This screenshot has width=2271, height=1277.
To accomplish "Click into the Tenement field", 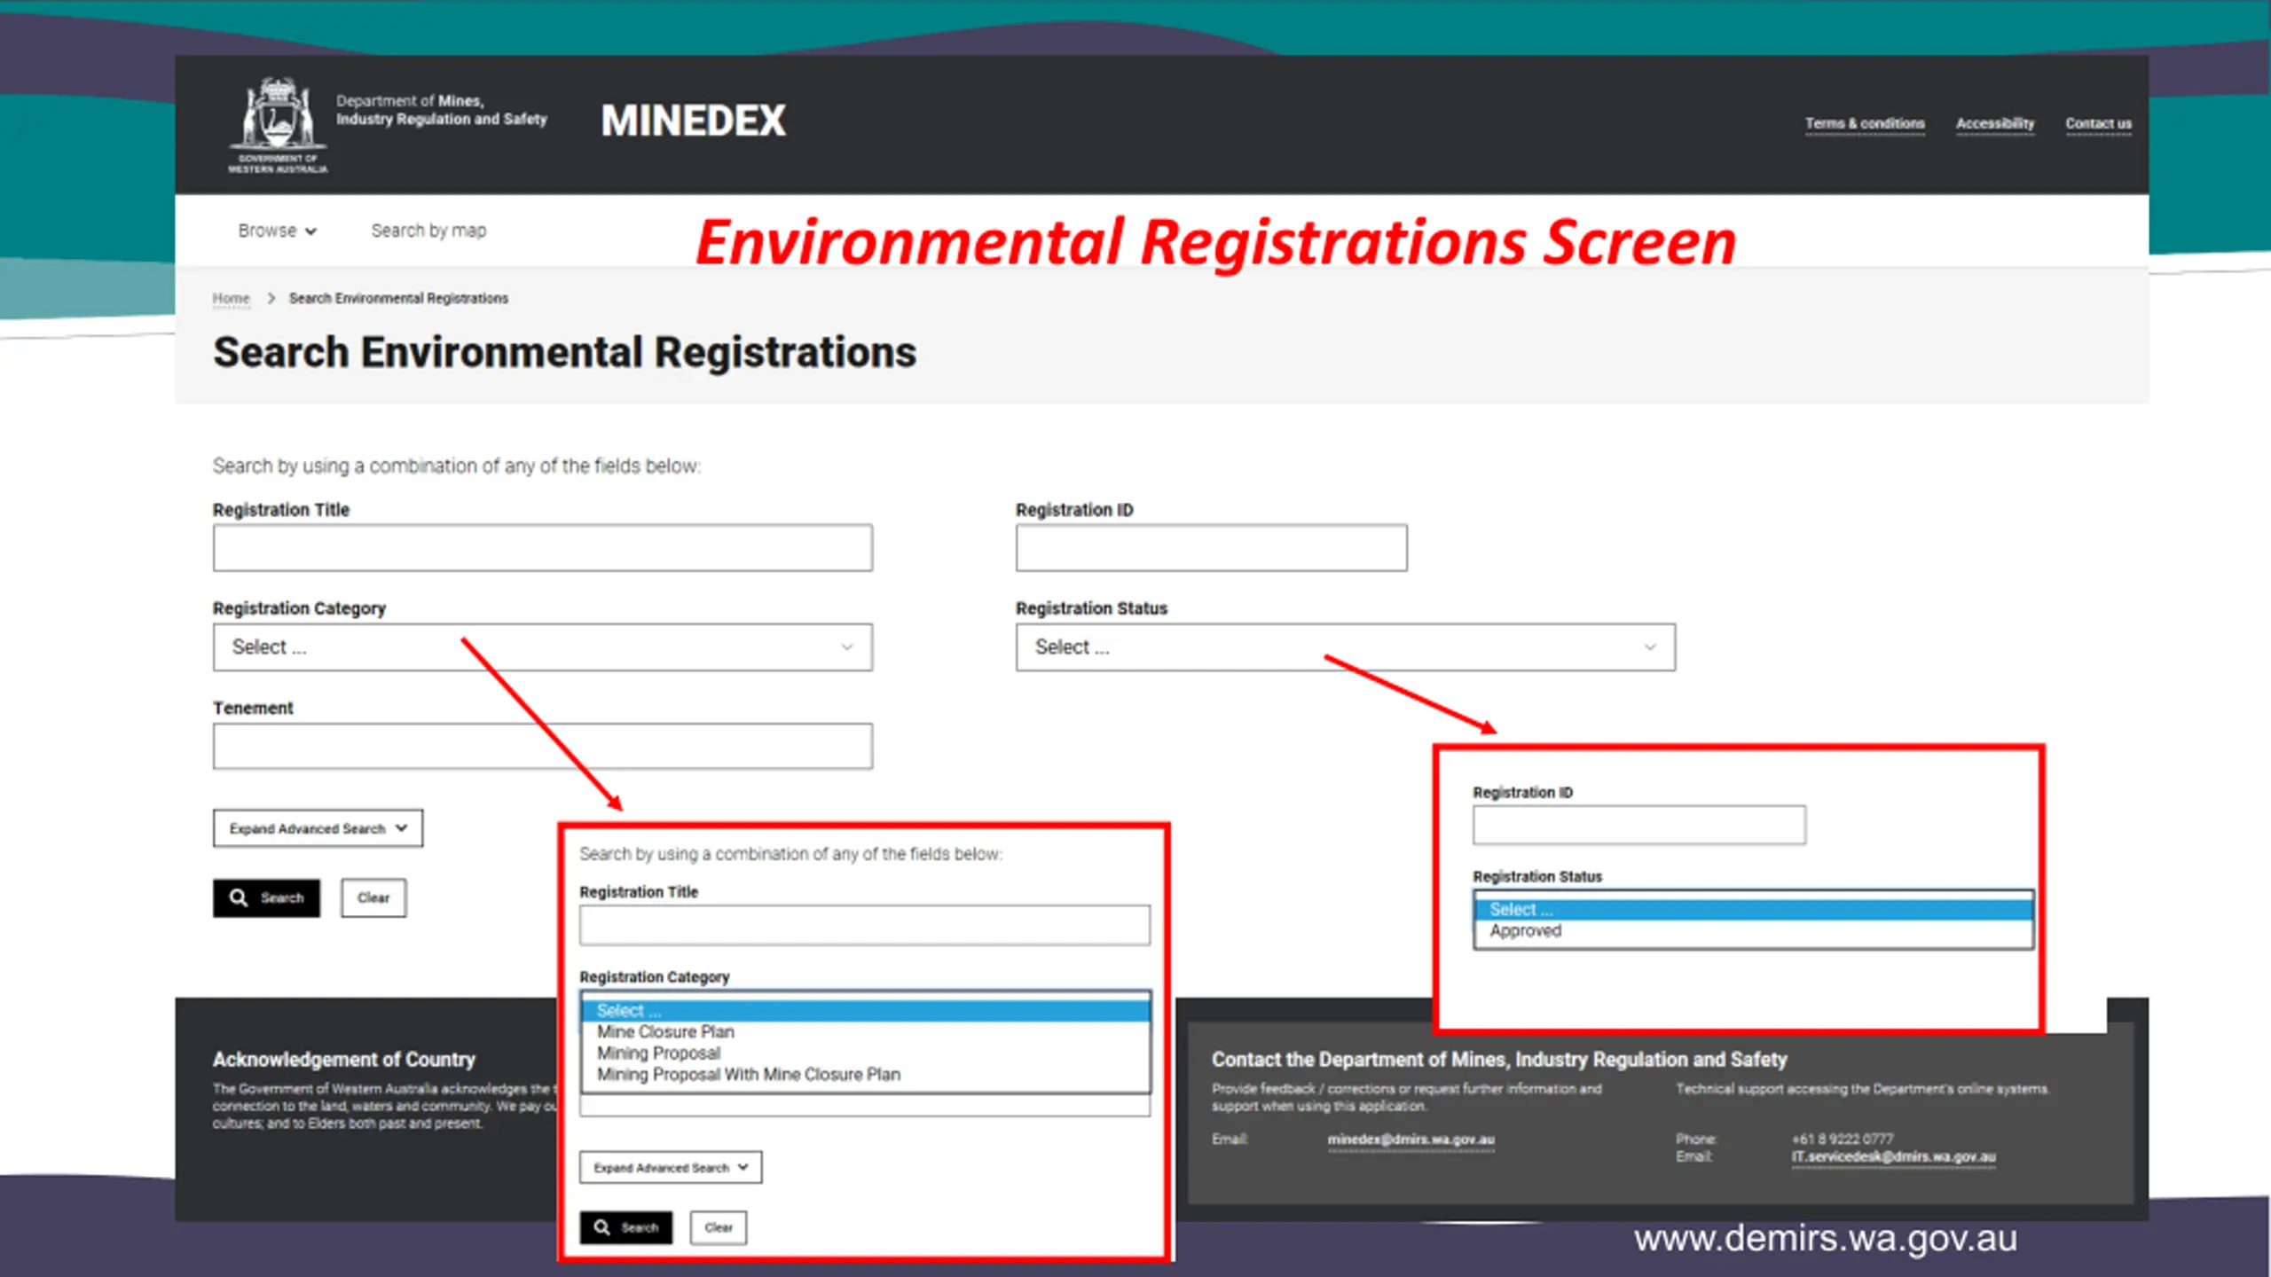I will pyautogui.click(x=542, y=746).
